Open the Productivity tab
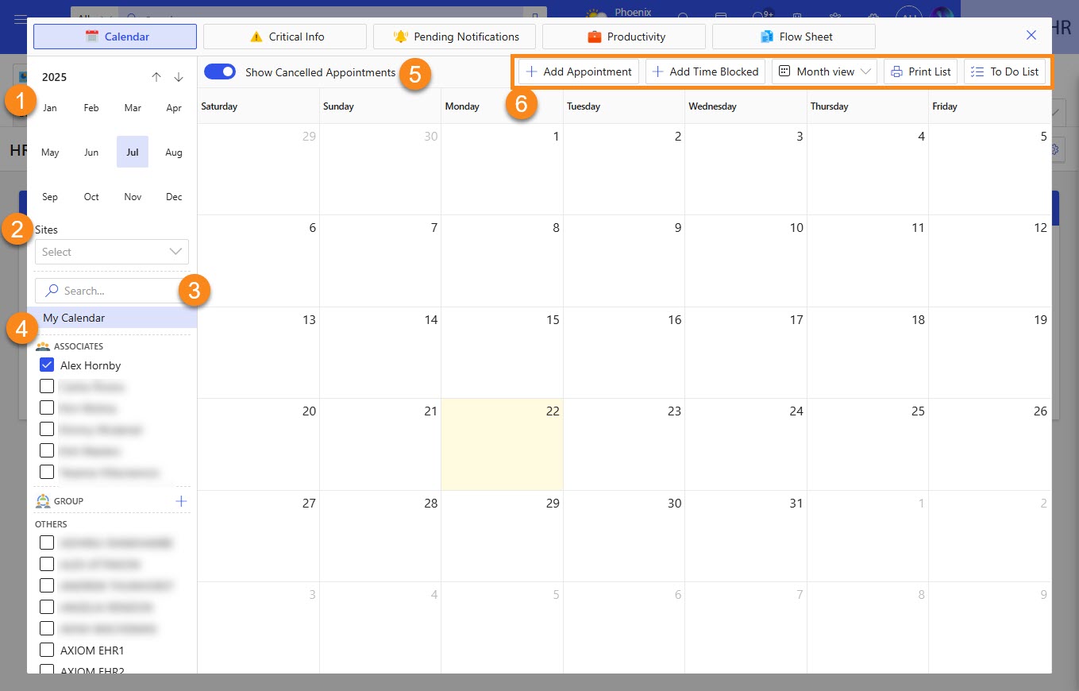 [624, 37]
